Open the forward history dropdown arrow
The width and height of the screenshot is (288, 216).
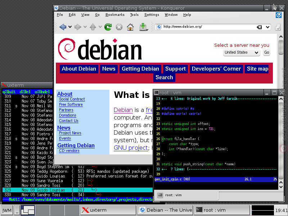(85, 27)
